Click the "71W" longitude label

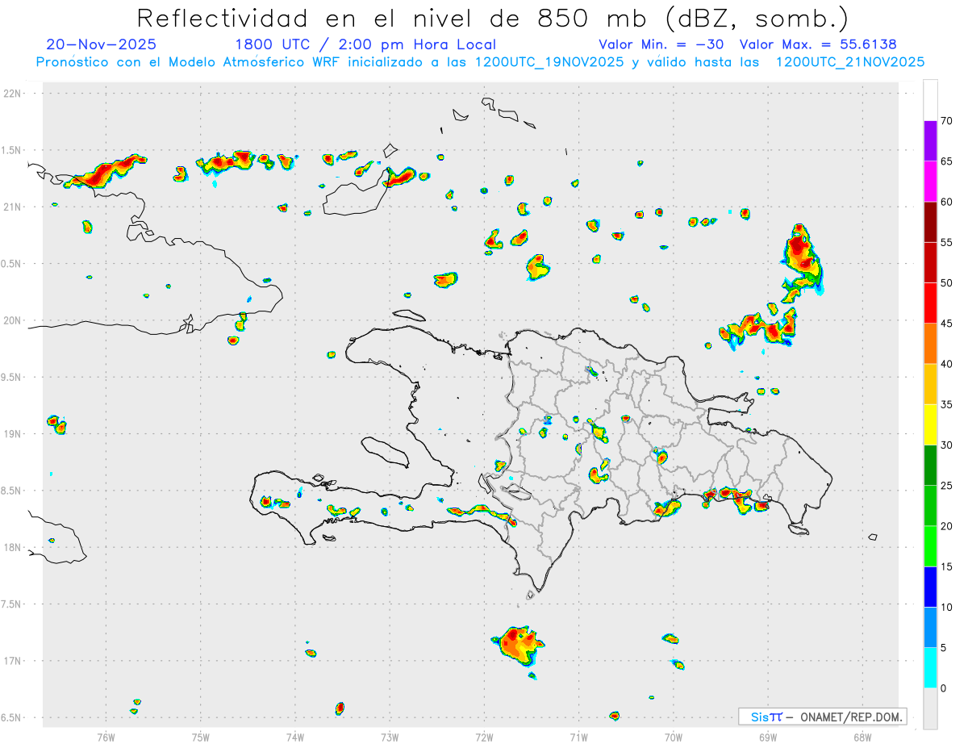point(578,737)
